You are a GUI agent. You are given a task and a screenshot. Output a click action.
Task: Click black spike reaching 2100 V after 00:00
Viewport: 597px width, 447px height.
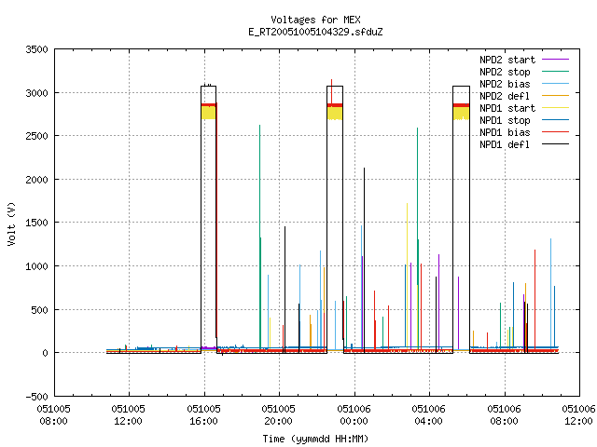point(364,261)
